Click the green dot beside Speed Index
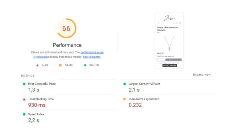 tap(24, 114)
